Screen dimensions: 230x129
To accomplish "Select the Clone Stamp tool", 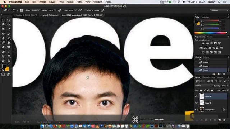I will 3,38.
